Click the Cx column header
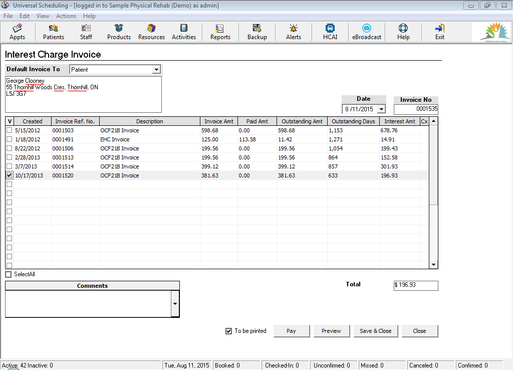This screenshot has width=513, height=370. click(424, 121)
